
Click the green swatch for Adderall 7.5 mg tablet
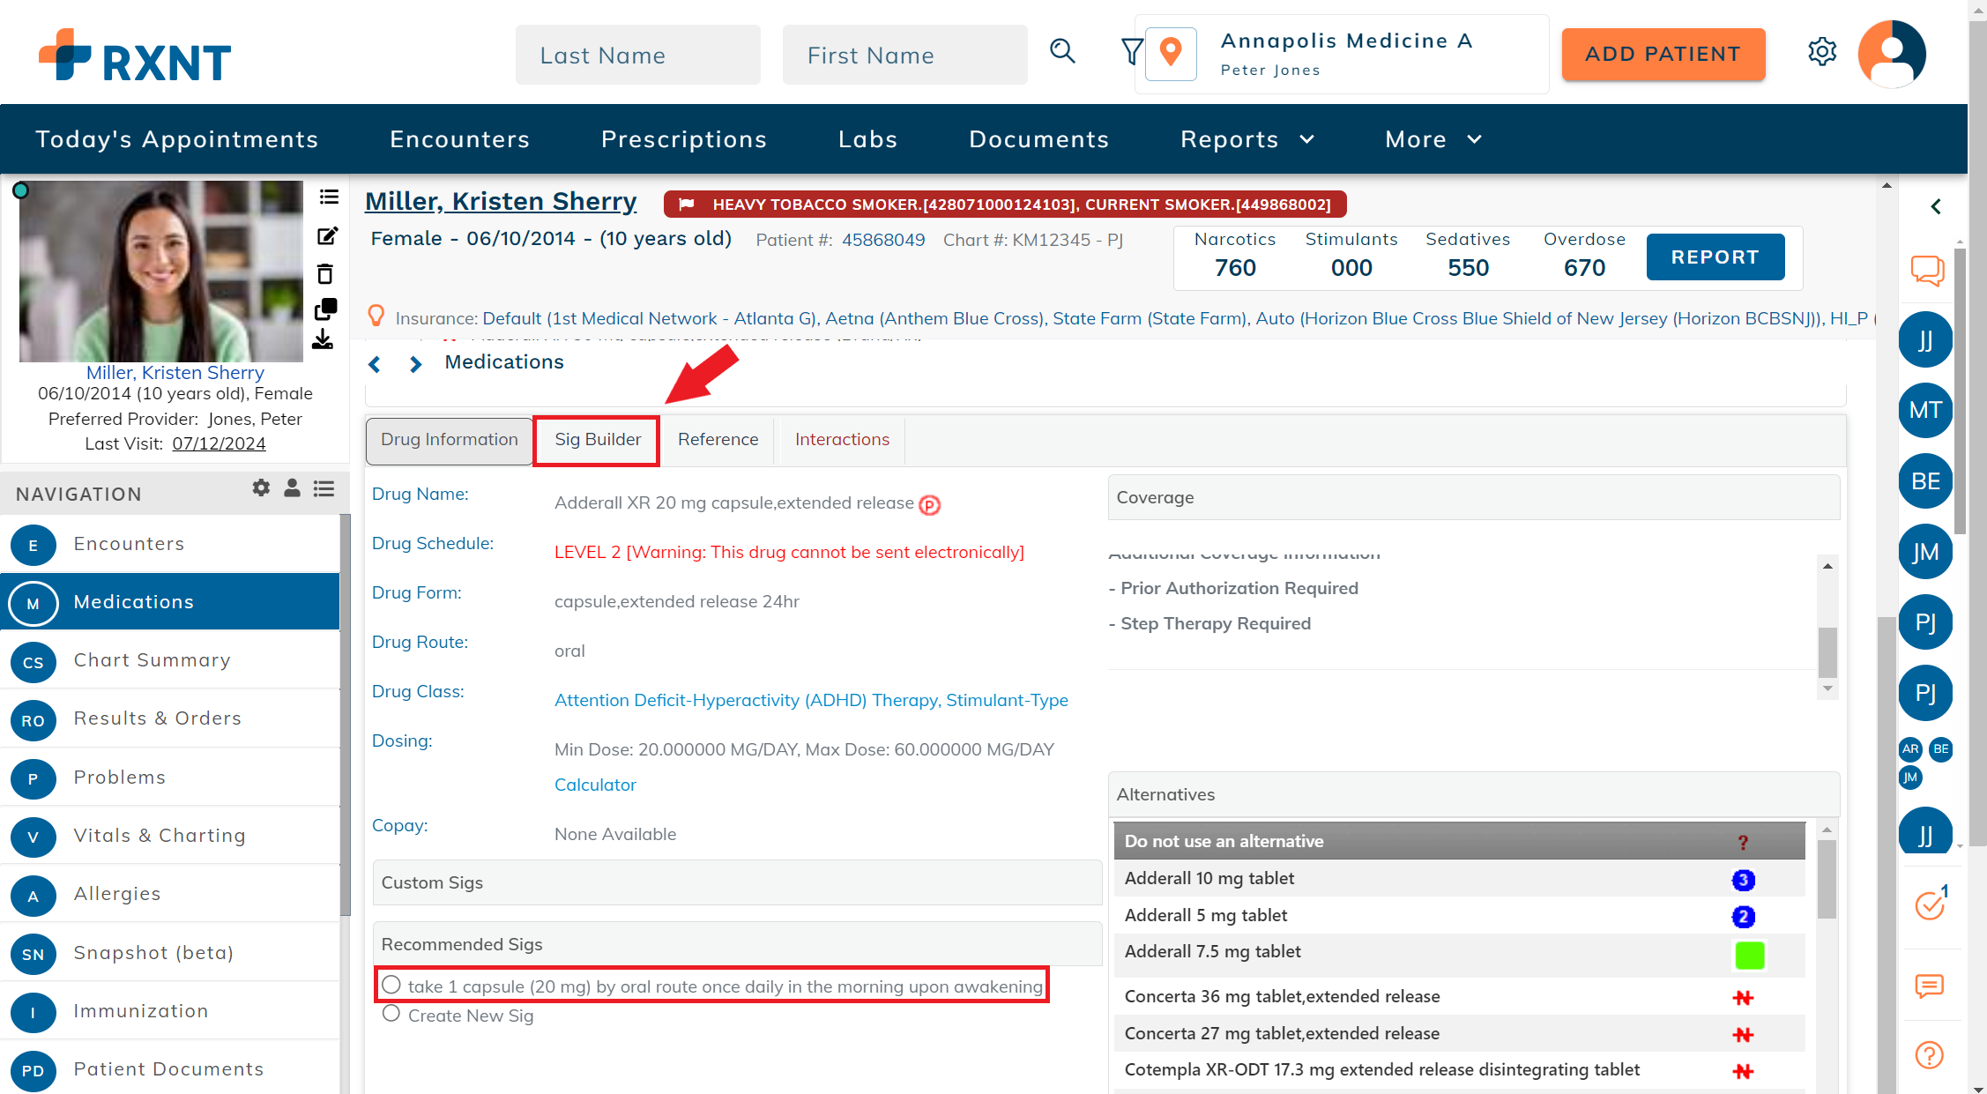(1749, 955)
